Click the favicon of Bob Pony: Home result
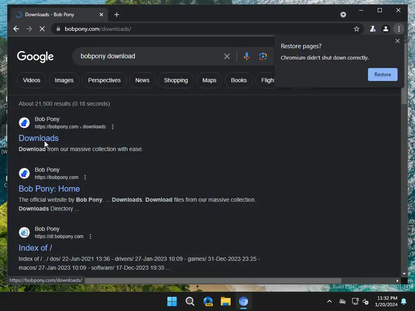Image resolution: width=415 pixels, height=311 pixels. point(24,173)
